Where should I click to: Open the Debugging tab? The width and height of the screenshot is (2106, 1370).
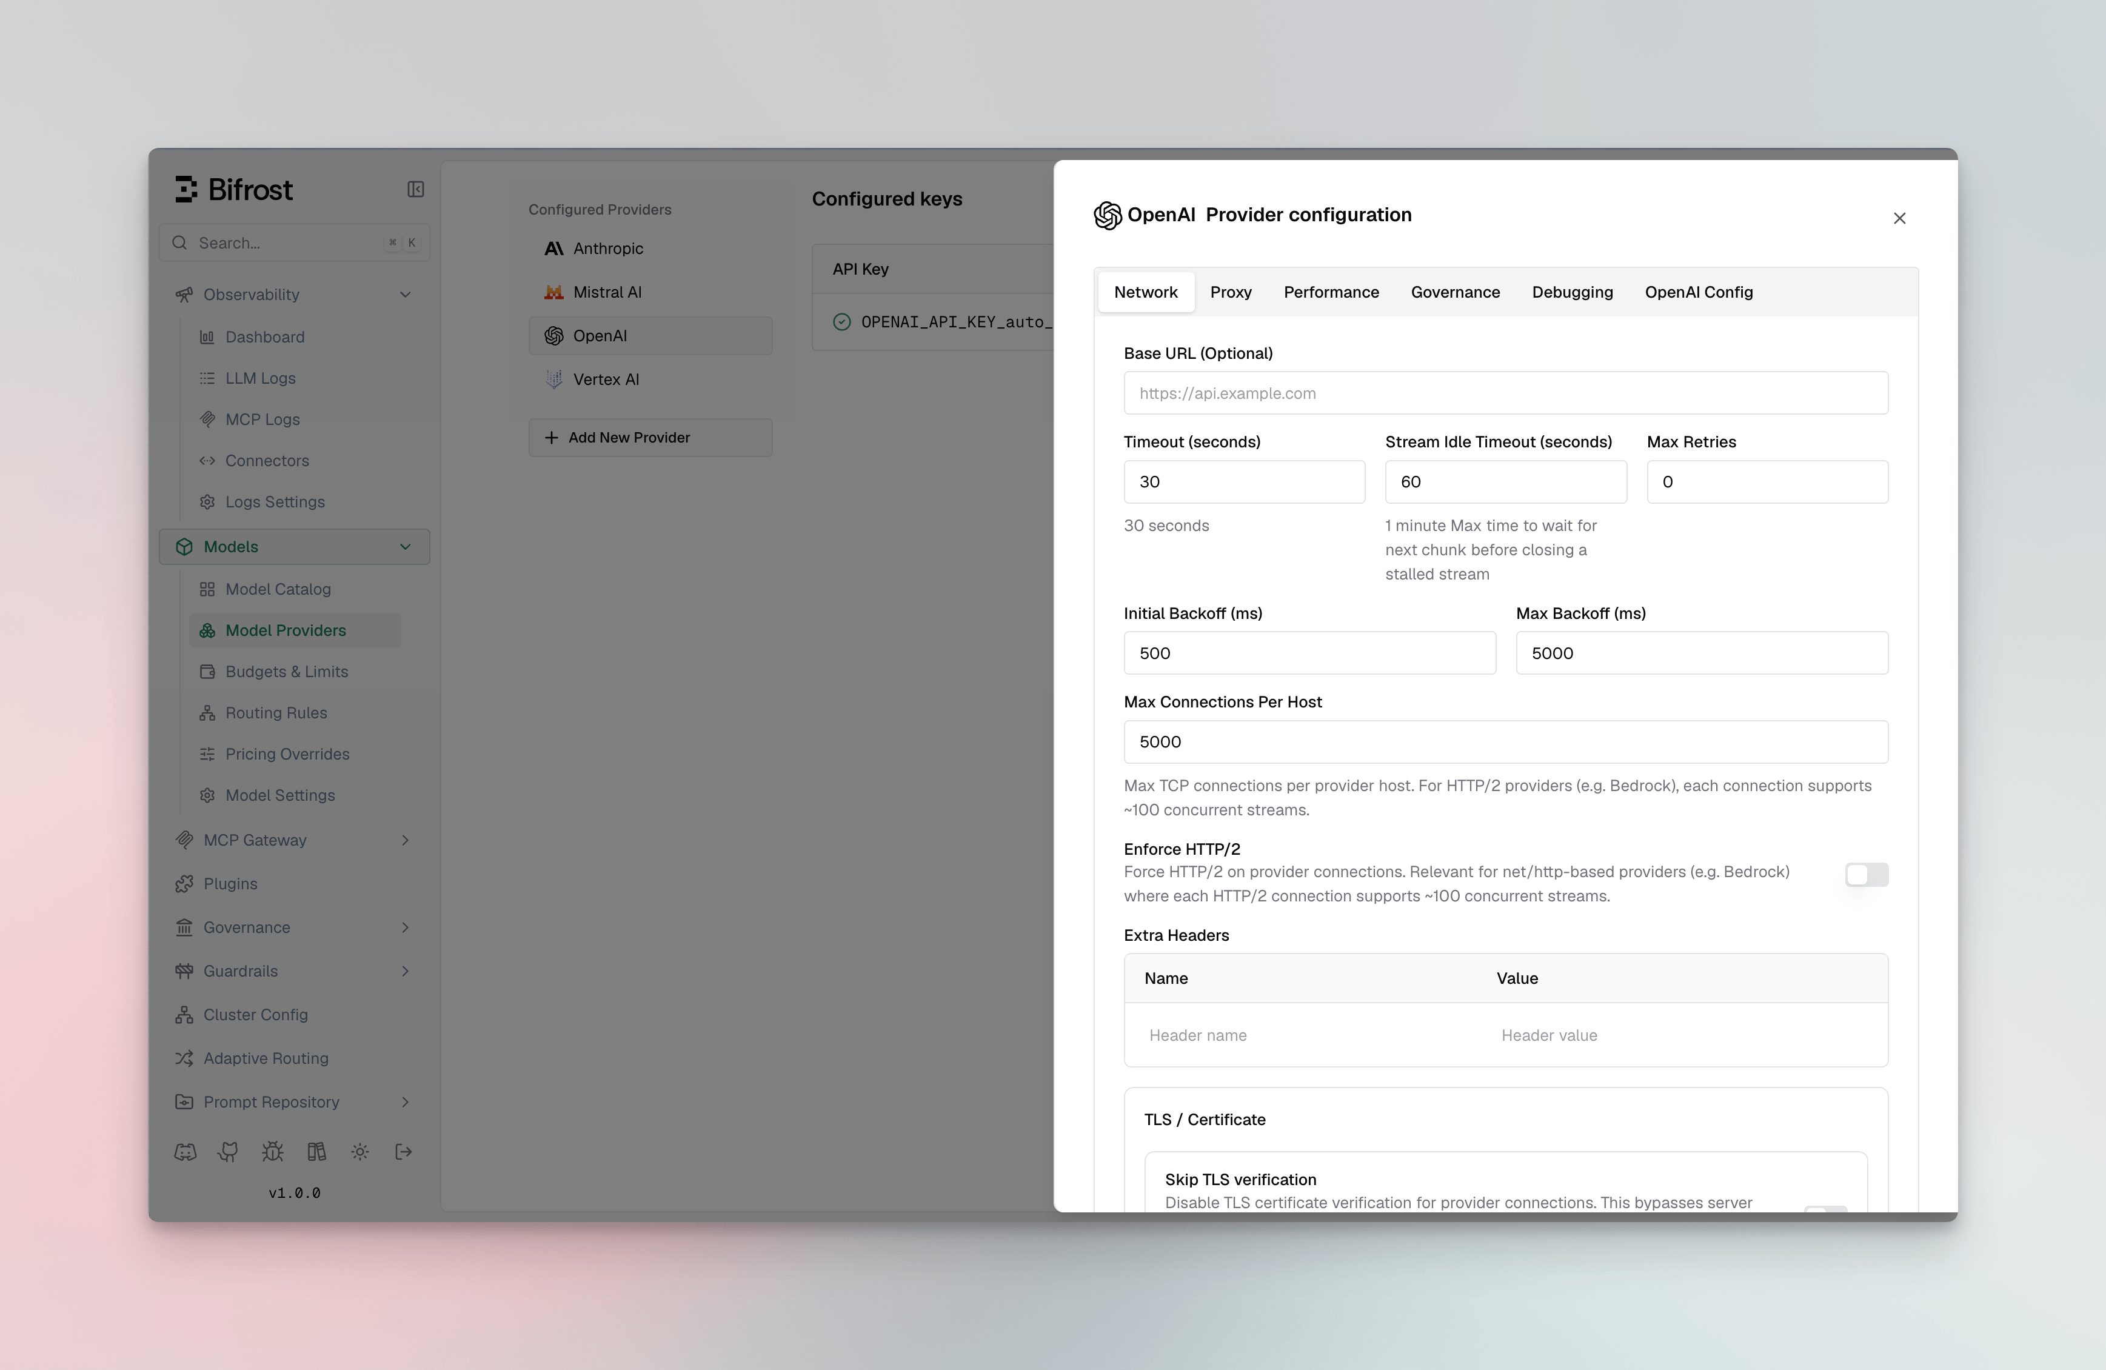pyautogui.click(x=1573, y=292)
